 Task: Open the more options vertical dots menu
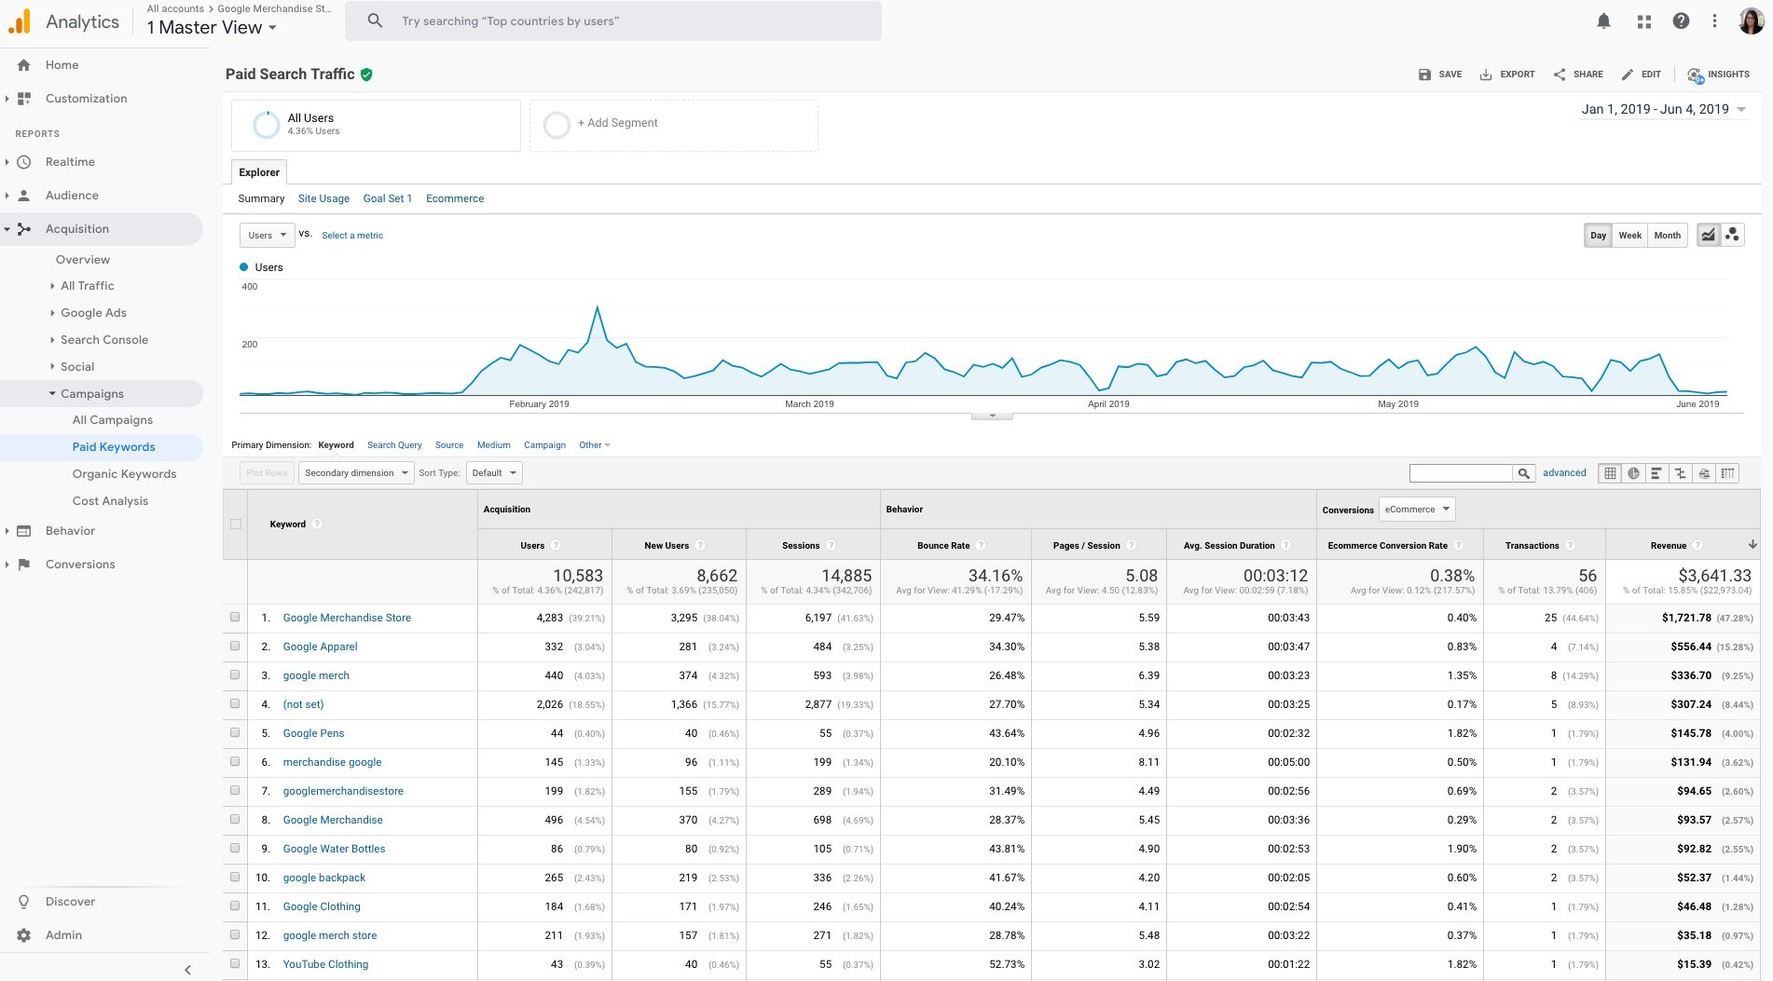point(1714,20)
